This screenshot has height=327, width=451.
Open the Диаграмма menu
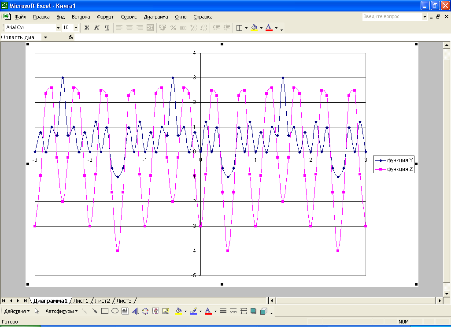pos(156,17)
